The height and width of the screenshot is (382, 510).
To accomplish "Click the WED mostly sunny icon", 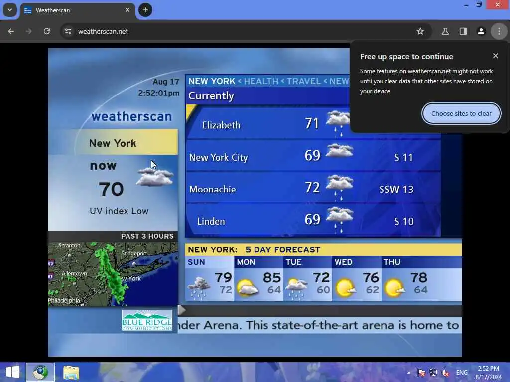I will (x=346, y=287).
